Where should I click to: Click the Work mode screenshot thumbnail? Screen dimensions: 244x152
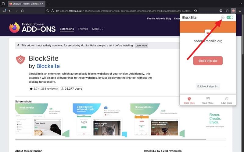[x=98, y=120]
